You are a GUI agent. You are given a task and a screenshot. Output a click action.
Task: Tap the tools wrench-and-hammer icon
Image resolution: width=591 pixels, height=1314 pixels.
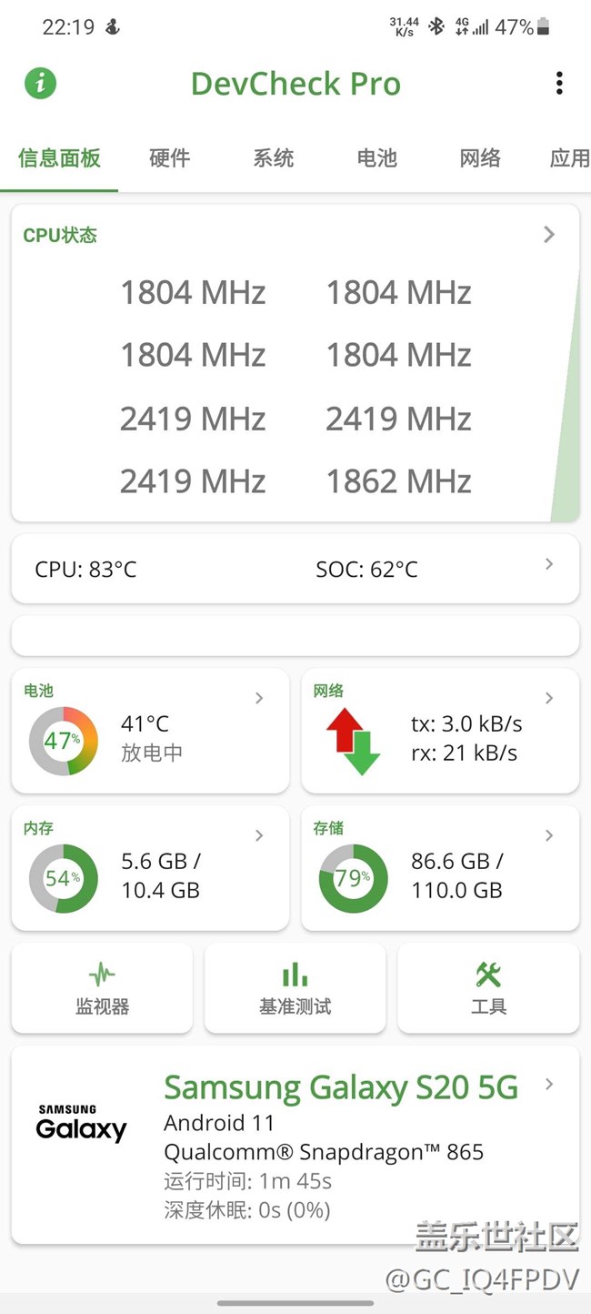[x=488, y=975]
